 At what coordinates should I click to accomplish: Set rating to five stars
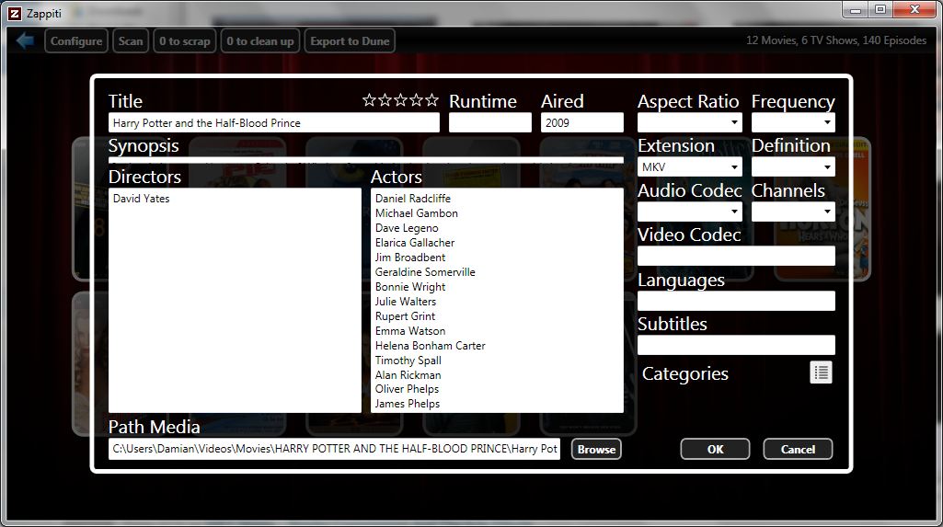(431, 100)
